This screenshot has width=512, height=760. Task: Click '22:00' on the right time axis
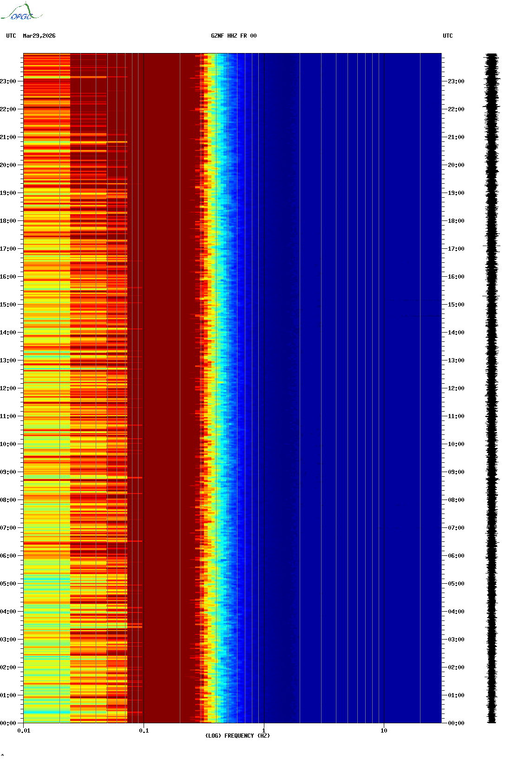pos(456,109)
